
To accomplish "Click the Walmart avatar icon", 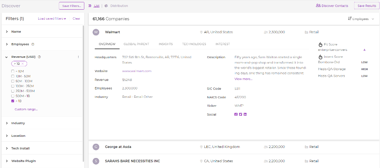I will coord(96,32).
